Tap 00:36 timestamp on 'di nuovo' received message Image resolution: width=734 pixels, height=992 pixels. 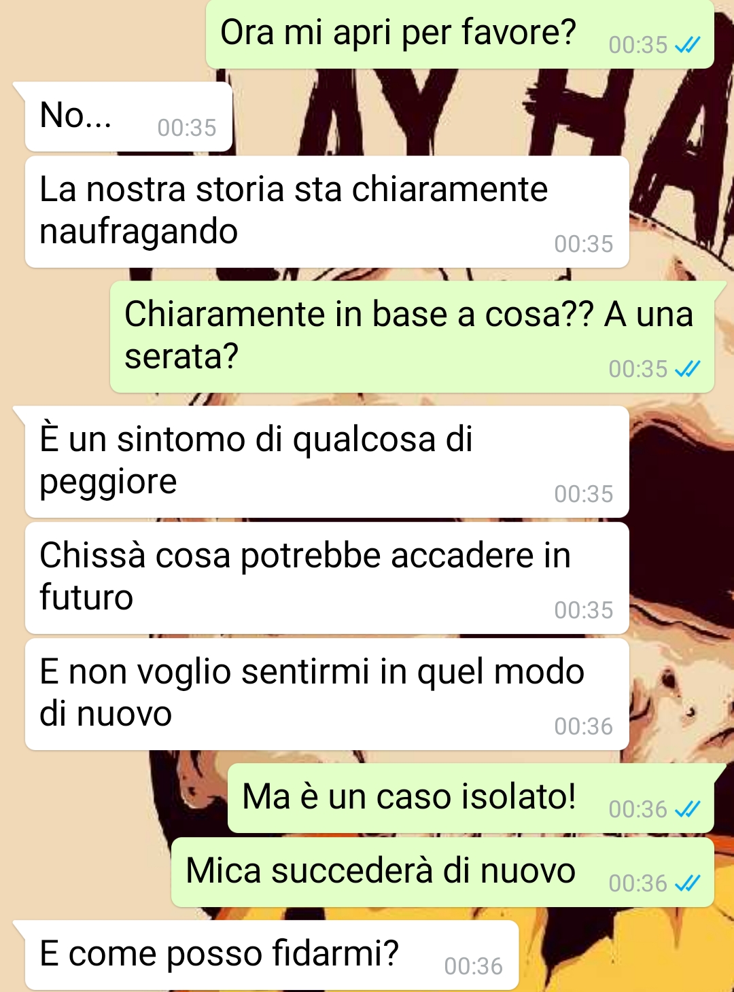pos(584,726)
